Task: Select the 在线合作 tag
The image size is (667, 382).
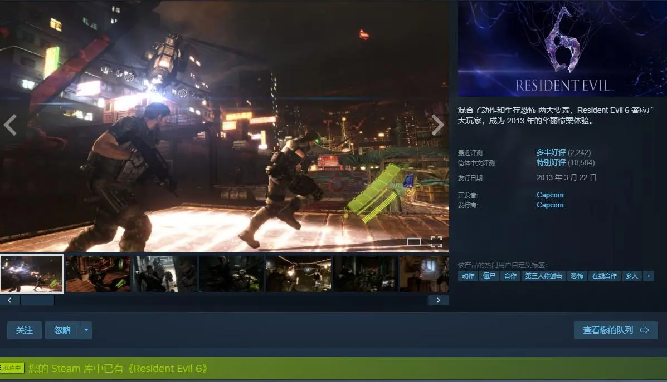Action: (605, 276)
